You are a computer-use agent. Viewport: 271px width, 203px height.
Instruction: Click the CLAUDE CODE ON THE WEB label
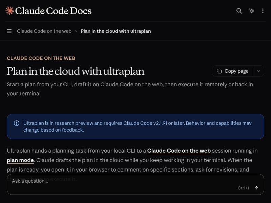click(41, 58)
